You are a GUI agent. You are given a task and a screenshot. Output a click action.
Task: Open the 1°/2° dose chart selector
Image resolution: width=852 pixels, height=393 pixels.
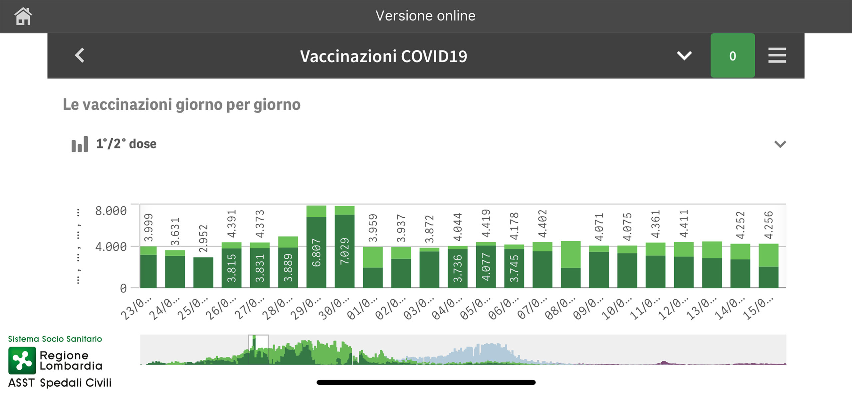click(x=126, y=144)
